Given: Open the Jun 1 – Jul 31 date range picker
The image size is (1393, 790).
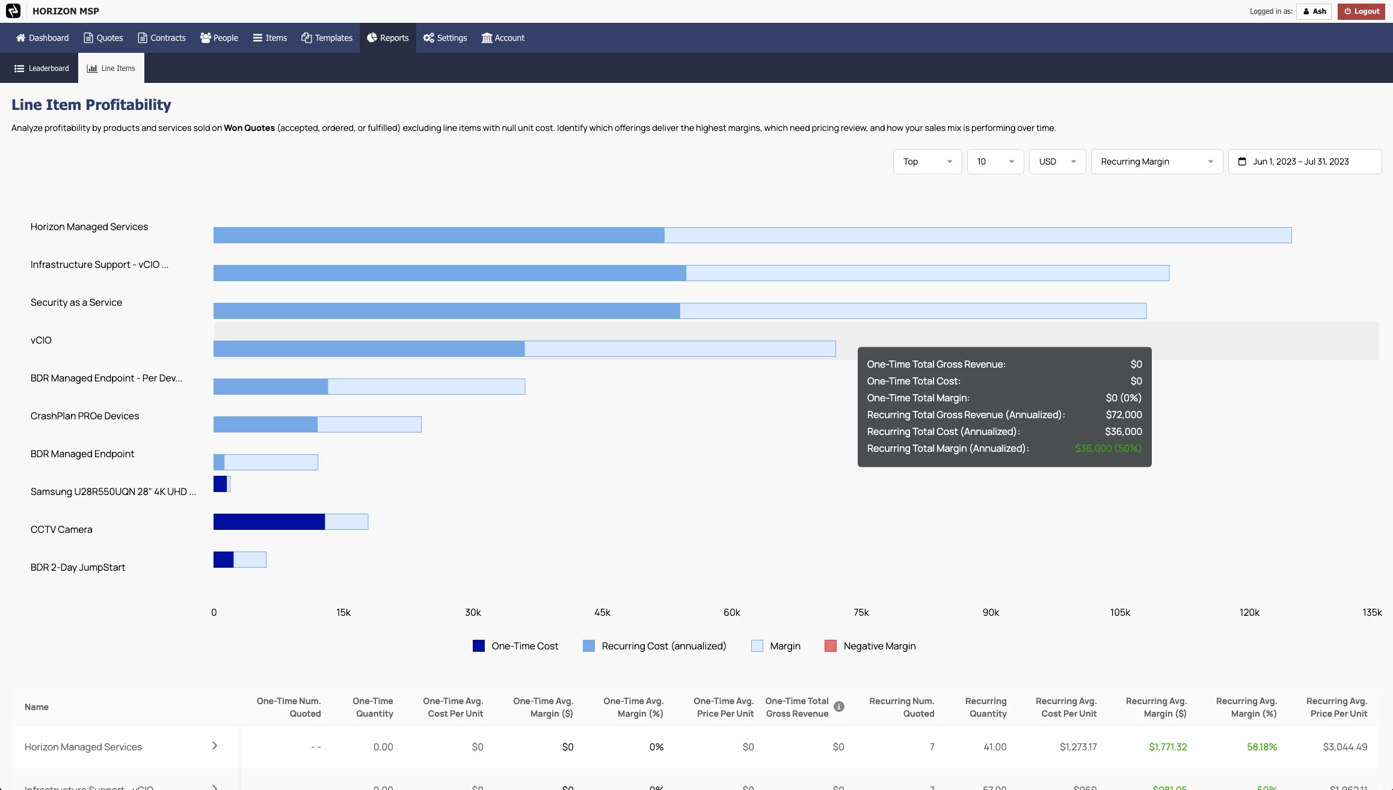Looking at the screenshot, I should click(x=1304, y=162).
